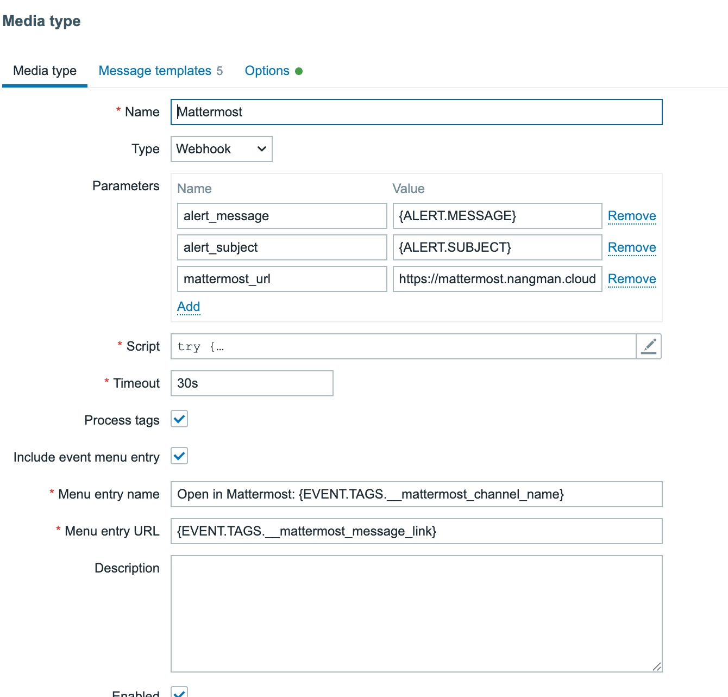Toggle the Process tags checkbox
Viewport: 728px width, 697px height.
tap(179, 419)
